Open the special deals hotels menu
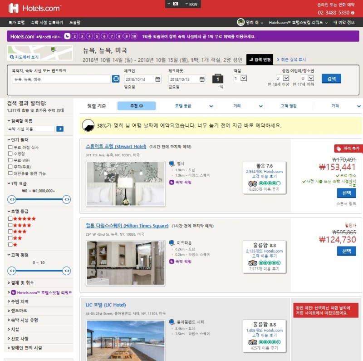Screen dimensions: 363x361 (16, 22)
